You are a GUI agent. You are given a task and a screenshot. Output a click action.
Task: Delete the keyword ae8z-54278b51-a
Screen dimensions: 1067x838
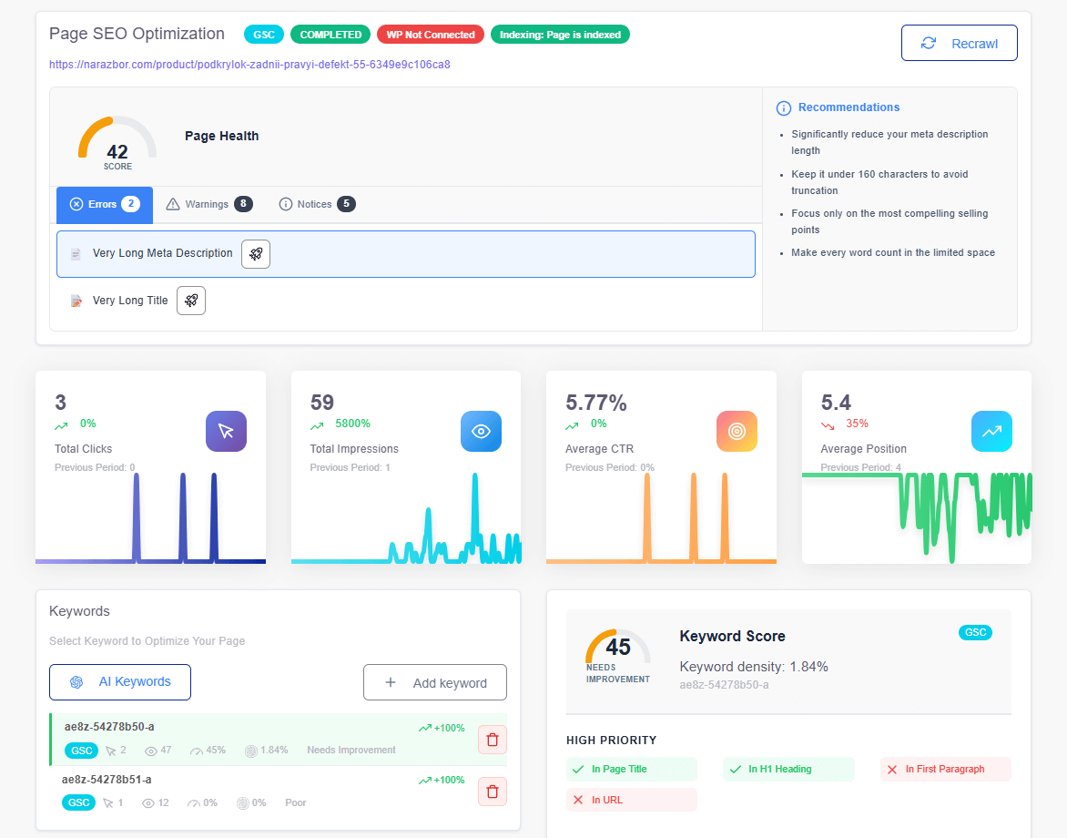point(492,791)
